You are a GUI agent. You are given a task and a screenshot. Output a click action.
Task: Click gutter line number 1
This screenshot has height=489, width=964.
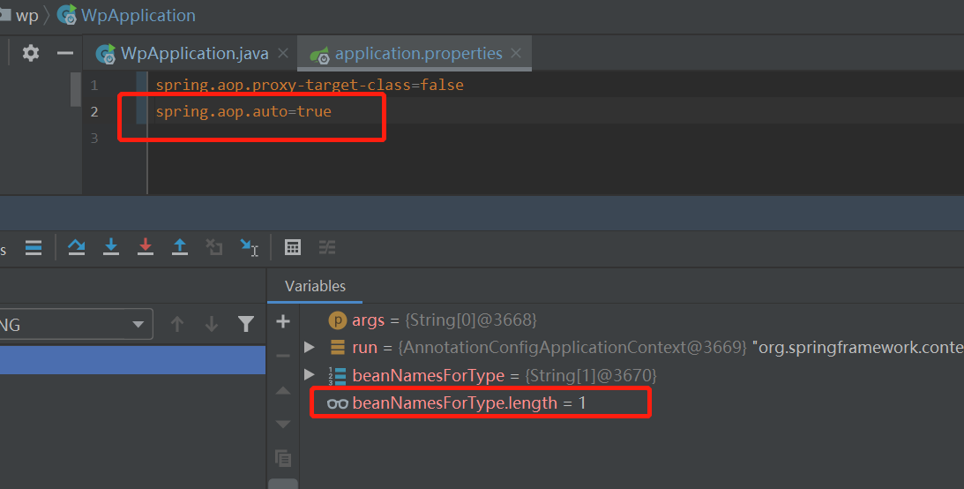point(94,85)
